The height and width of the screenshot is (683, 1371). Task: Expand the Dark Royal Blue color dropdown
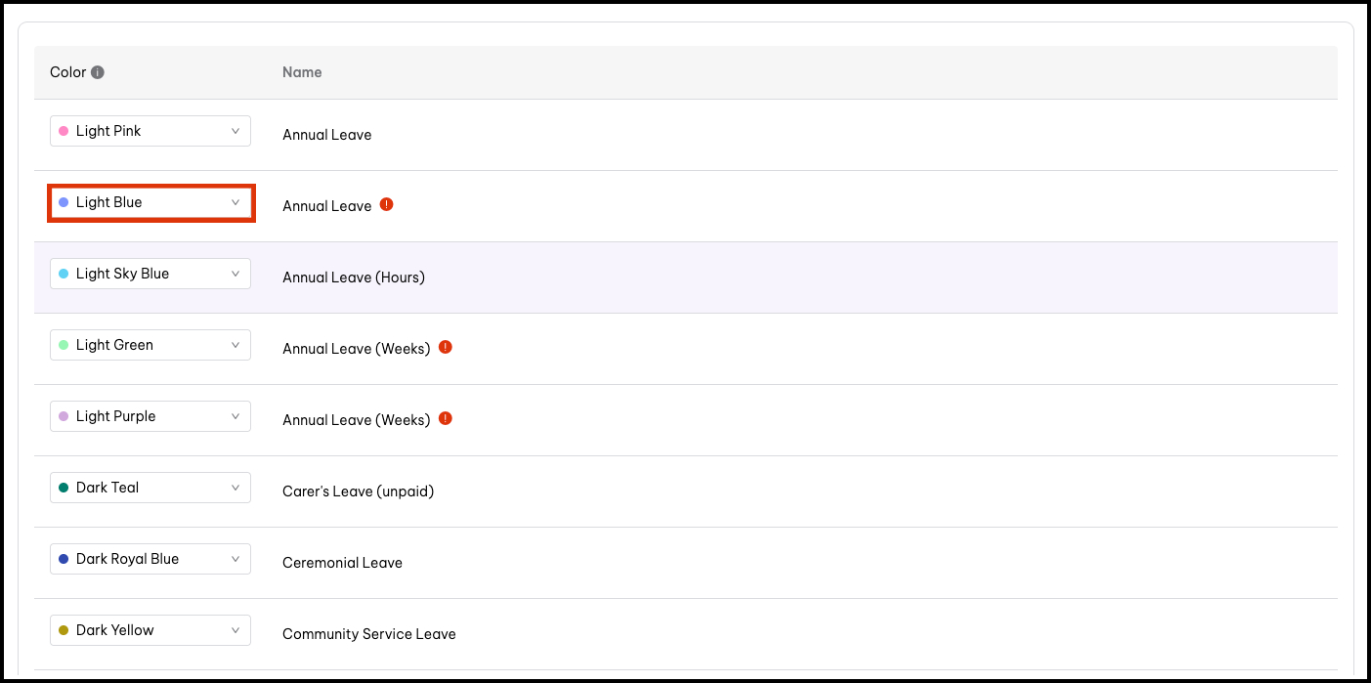click(x=150, y=559)
